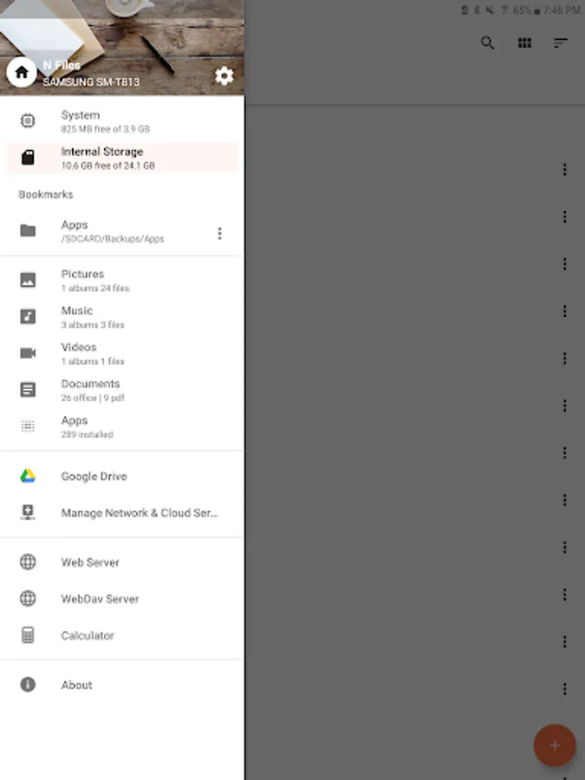585x780 pixels.
Task: Open About page
Action: pos(122,685)
